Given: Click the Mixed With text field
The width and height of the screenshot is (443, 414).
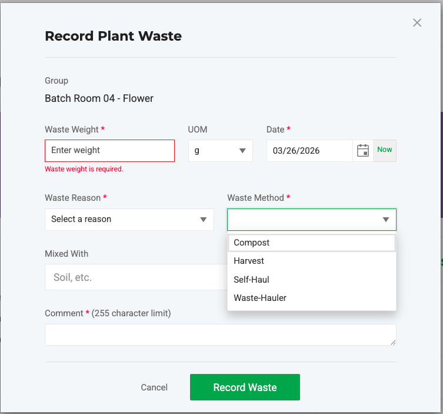Looking at the screenshot, I should pos(136,277).
